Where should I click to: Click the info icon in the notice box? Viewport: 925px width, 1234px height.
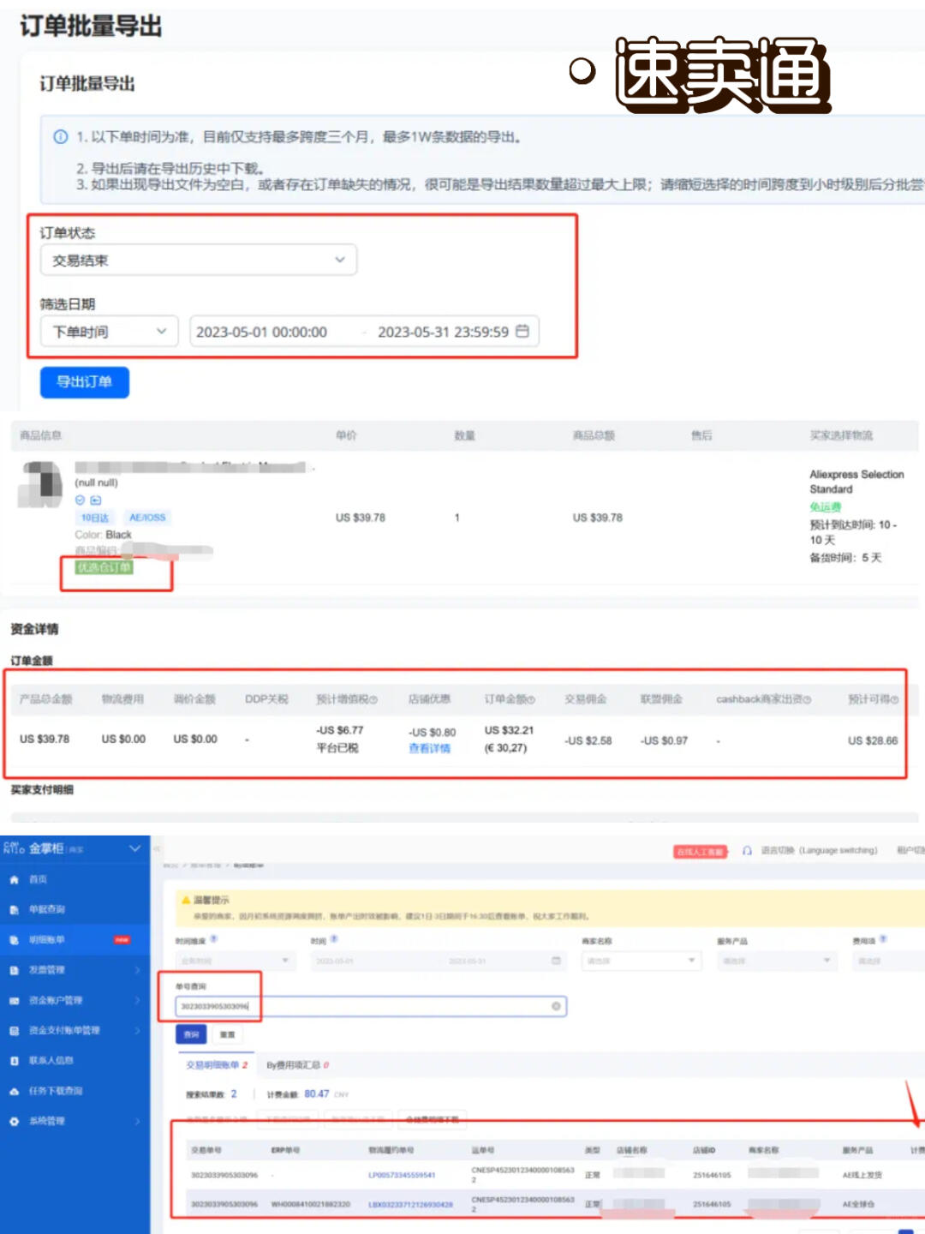pyautogui.click(x=61, y=137)
